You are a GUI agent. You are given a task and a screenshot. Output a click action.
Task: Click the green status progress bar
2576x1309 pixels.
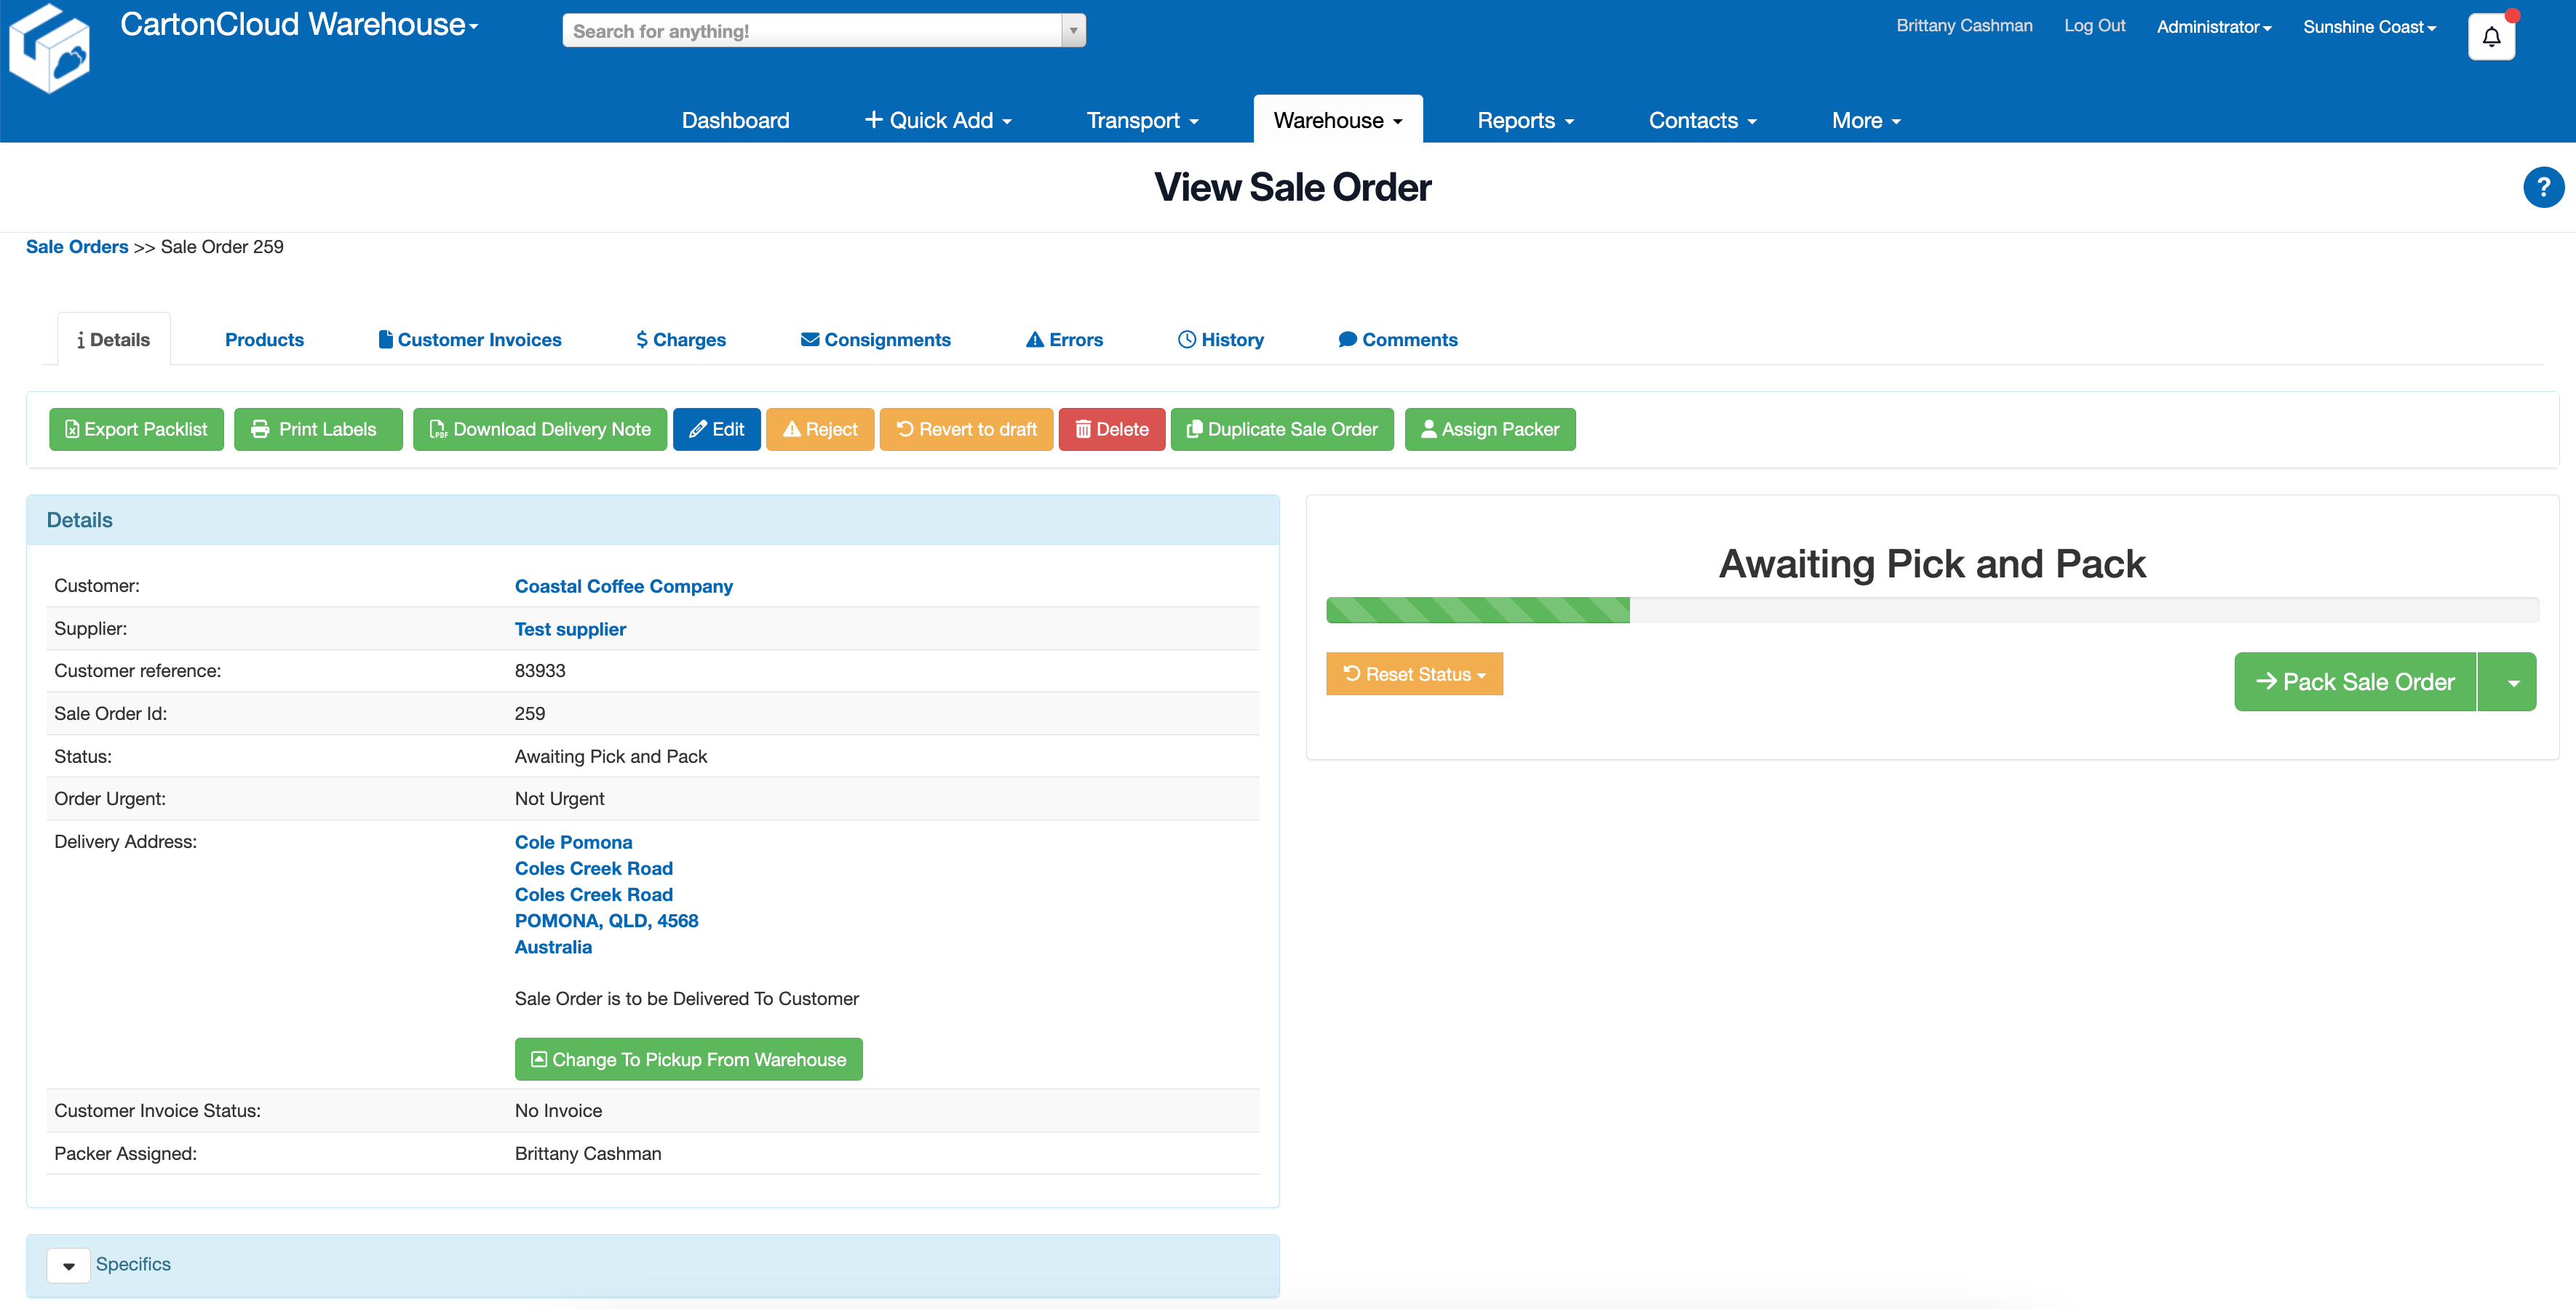point(1478,609)
